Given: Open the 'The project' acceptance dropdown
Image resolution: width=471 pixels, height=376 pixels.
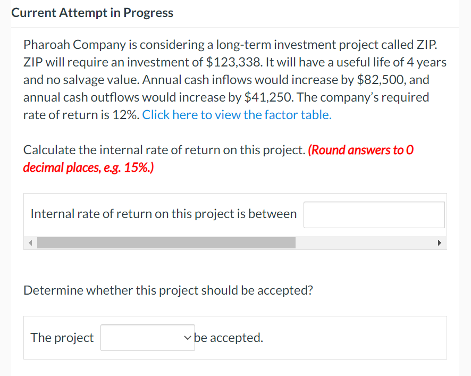Looking at the screenshot, I should click(x=147, y=338).
